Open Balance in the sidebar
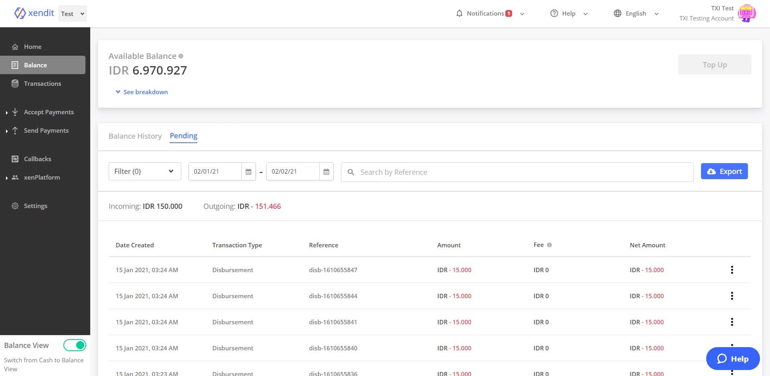 tap(43, 65)
